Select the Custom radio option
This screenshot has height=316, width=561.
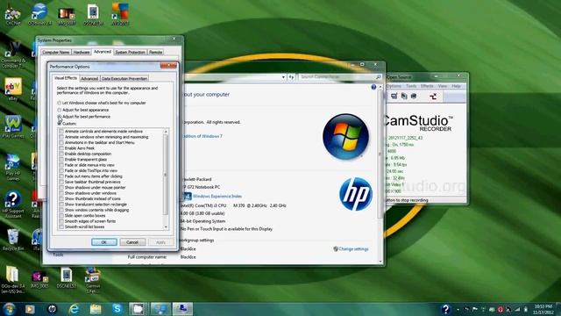click(x=59, y=123)
